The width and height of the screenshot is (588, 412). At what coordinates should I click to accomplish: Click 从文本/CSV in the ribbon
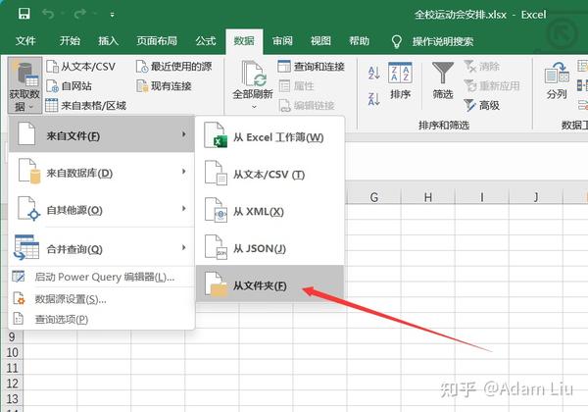point(80,67)
